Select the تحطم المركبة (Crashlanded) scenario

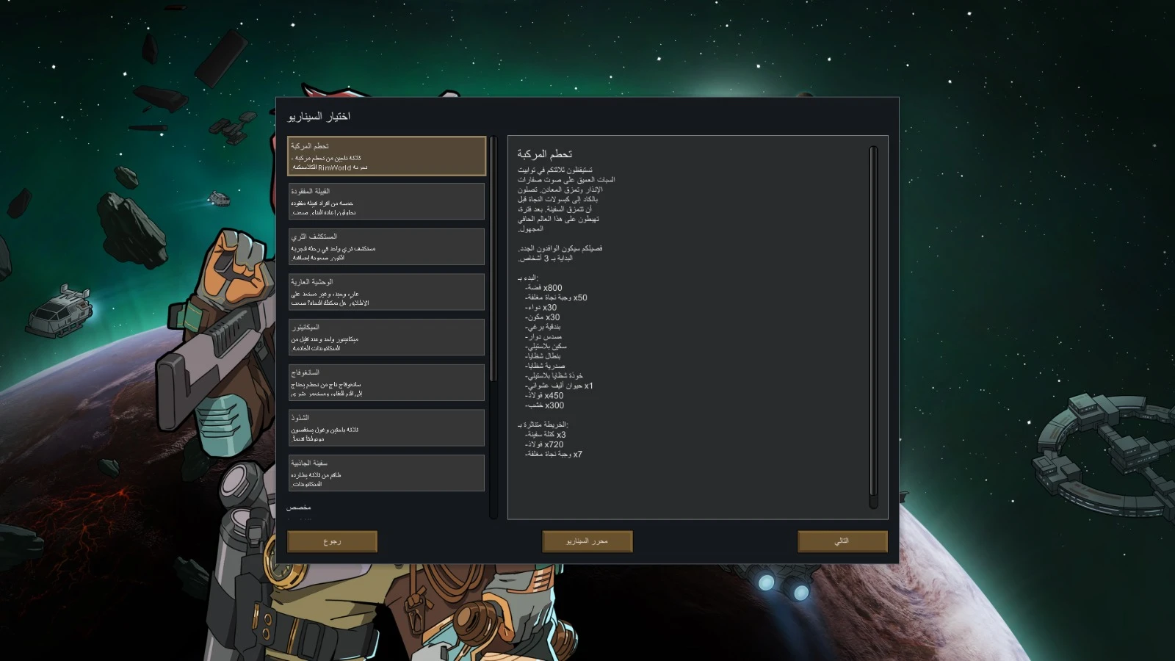tap(386, 156)
